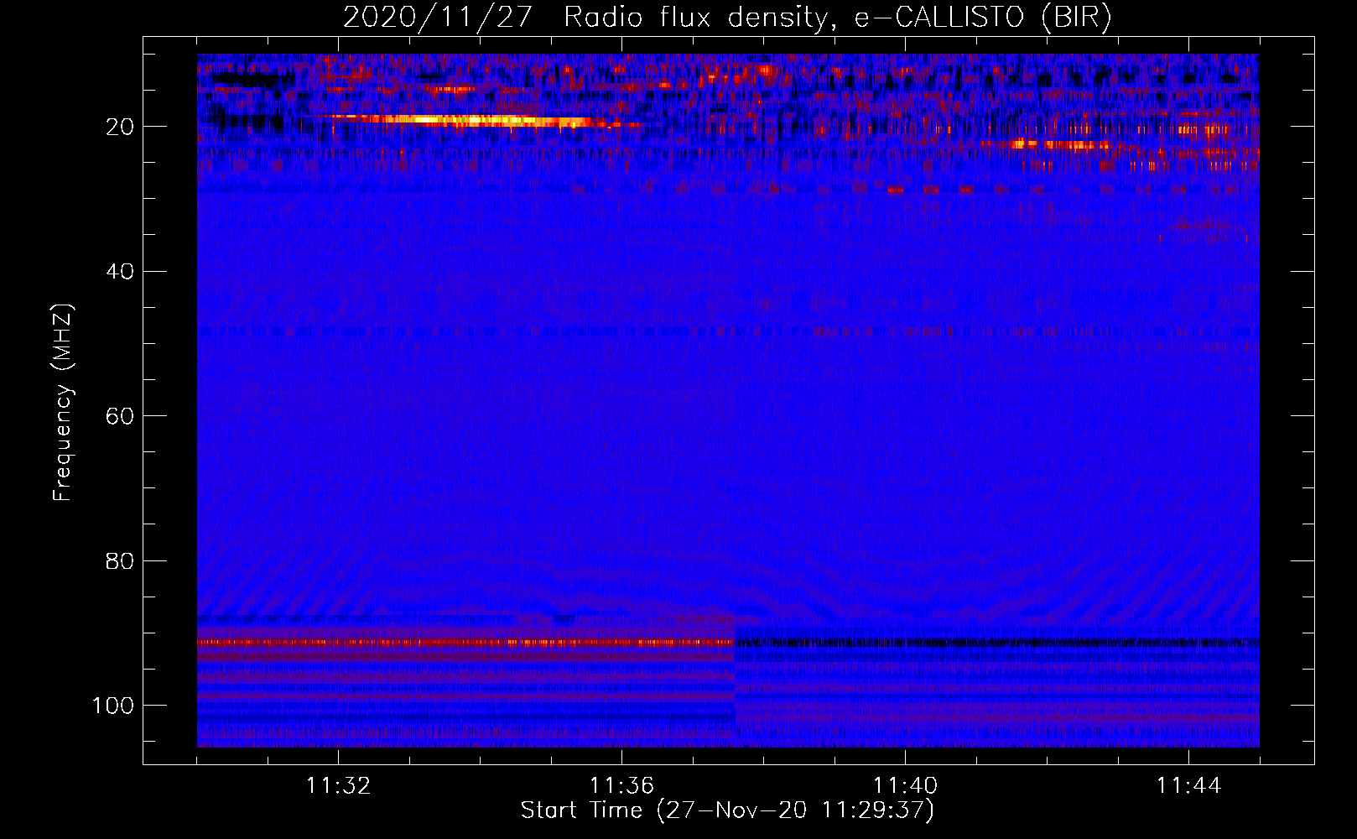The height and width of the screenshot is (839, 1357).
Task: Click the red horizontal band near 91 MHz
Action: pos(465,643)
